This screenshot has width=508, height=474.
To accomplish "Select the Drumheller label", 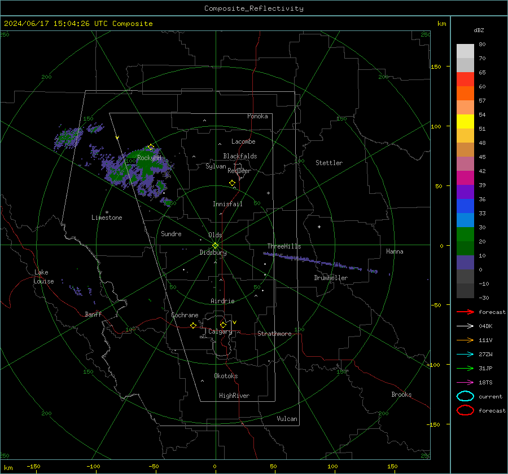I will [x=331, y=278].
